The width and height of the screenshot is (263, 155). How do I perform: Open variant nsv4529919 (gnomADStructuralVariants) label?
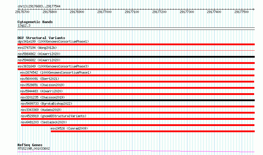coord(53,116)
